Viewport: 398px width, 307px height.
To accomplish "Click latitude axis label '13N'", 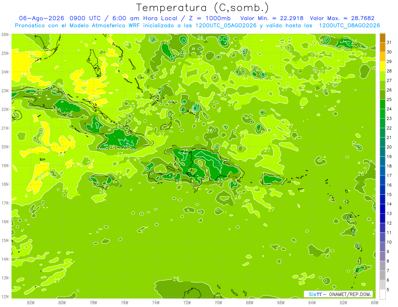I will pos(5,278).
